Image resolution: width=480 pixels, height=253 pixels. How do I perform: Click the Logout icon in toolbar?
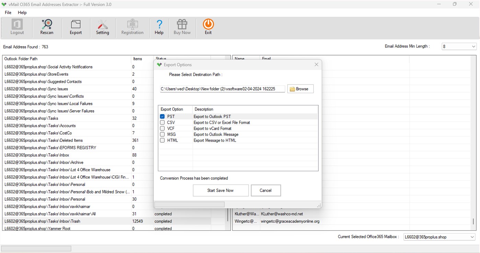coord(17,27)
